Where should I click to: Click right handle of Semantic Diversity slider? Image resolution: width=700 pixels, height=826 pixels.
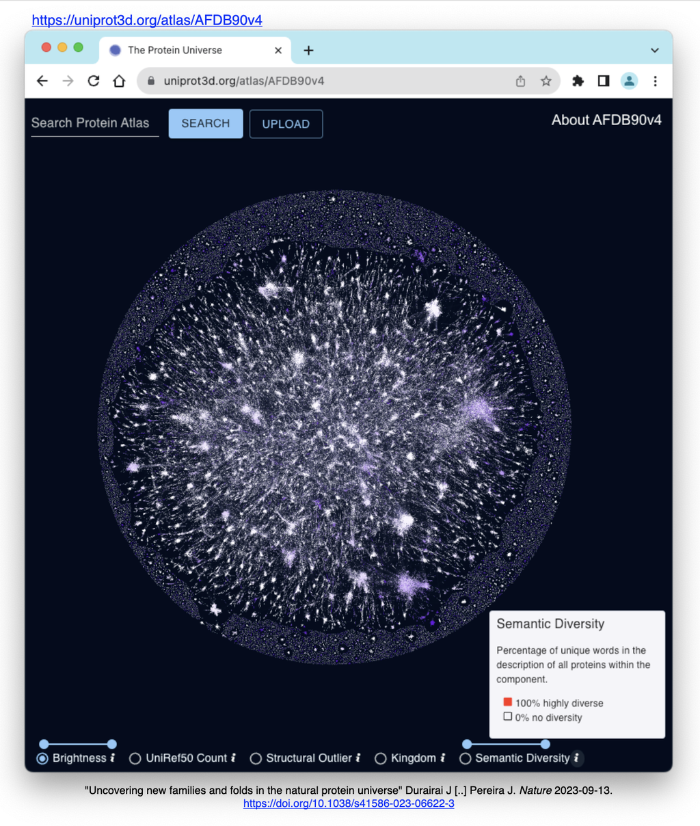[x=545, y=744]
